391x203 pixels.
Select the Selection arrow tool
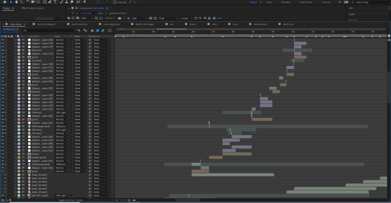tap(11, 2)
